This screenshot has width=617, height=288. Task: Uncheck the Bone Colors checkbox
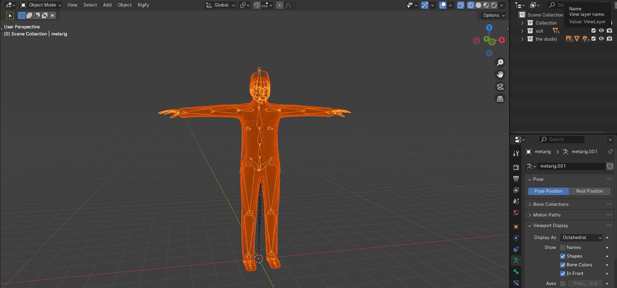click(563, 265)
